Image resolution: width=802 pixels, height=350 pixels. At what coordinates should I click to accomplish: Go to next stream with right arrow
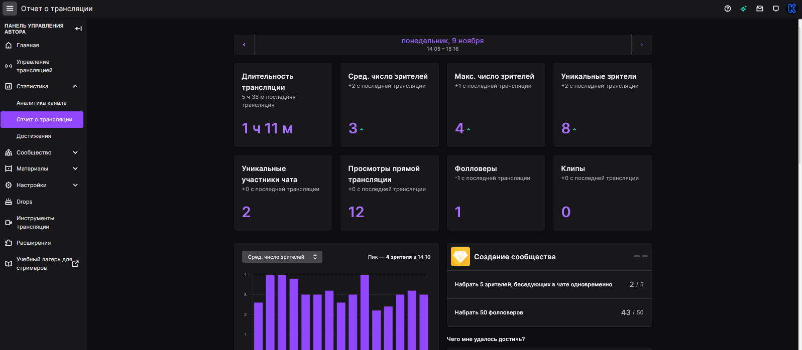(642, 45)
